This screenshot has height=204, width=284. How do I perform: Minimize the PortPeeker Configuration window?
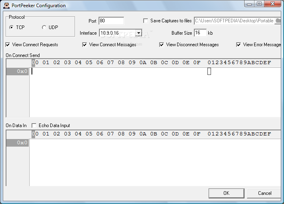click(x=249, y=4)
